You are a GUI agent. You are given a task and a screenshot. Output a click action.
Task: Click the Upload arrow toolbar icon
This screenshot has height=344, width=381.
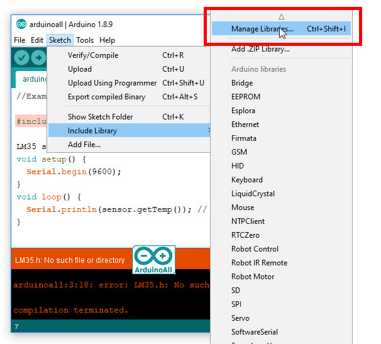pos(38,58)
